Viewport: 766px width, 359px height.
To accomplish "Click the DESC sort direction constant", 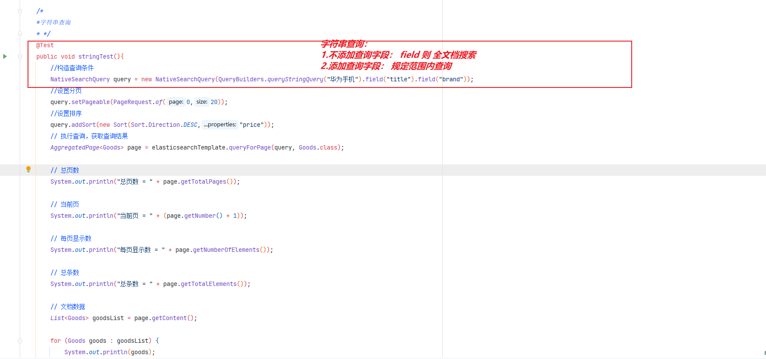I will (190, 125).
